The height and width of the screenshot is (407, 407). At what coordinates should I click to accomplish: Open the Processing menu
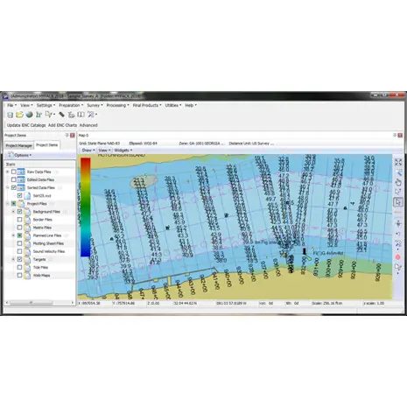pyautogui.click(x=117, y=105)
